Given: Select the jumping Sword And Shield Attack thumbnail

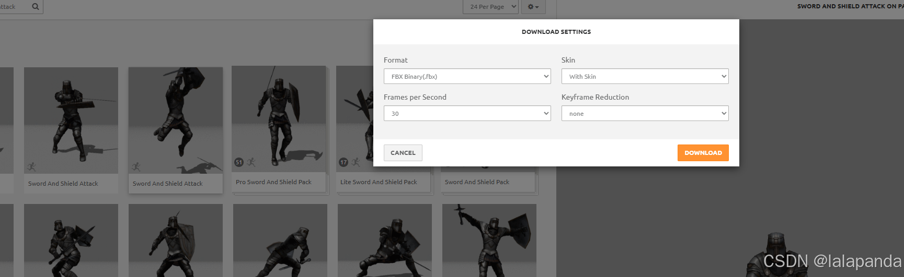Looking at the screenshot, I should click(176, 121).
